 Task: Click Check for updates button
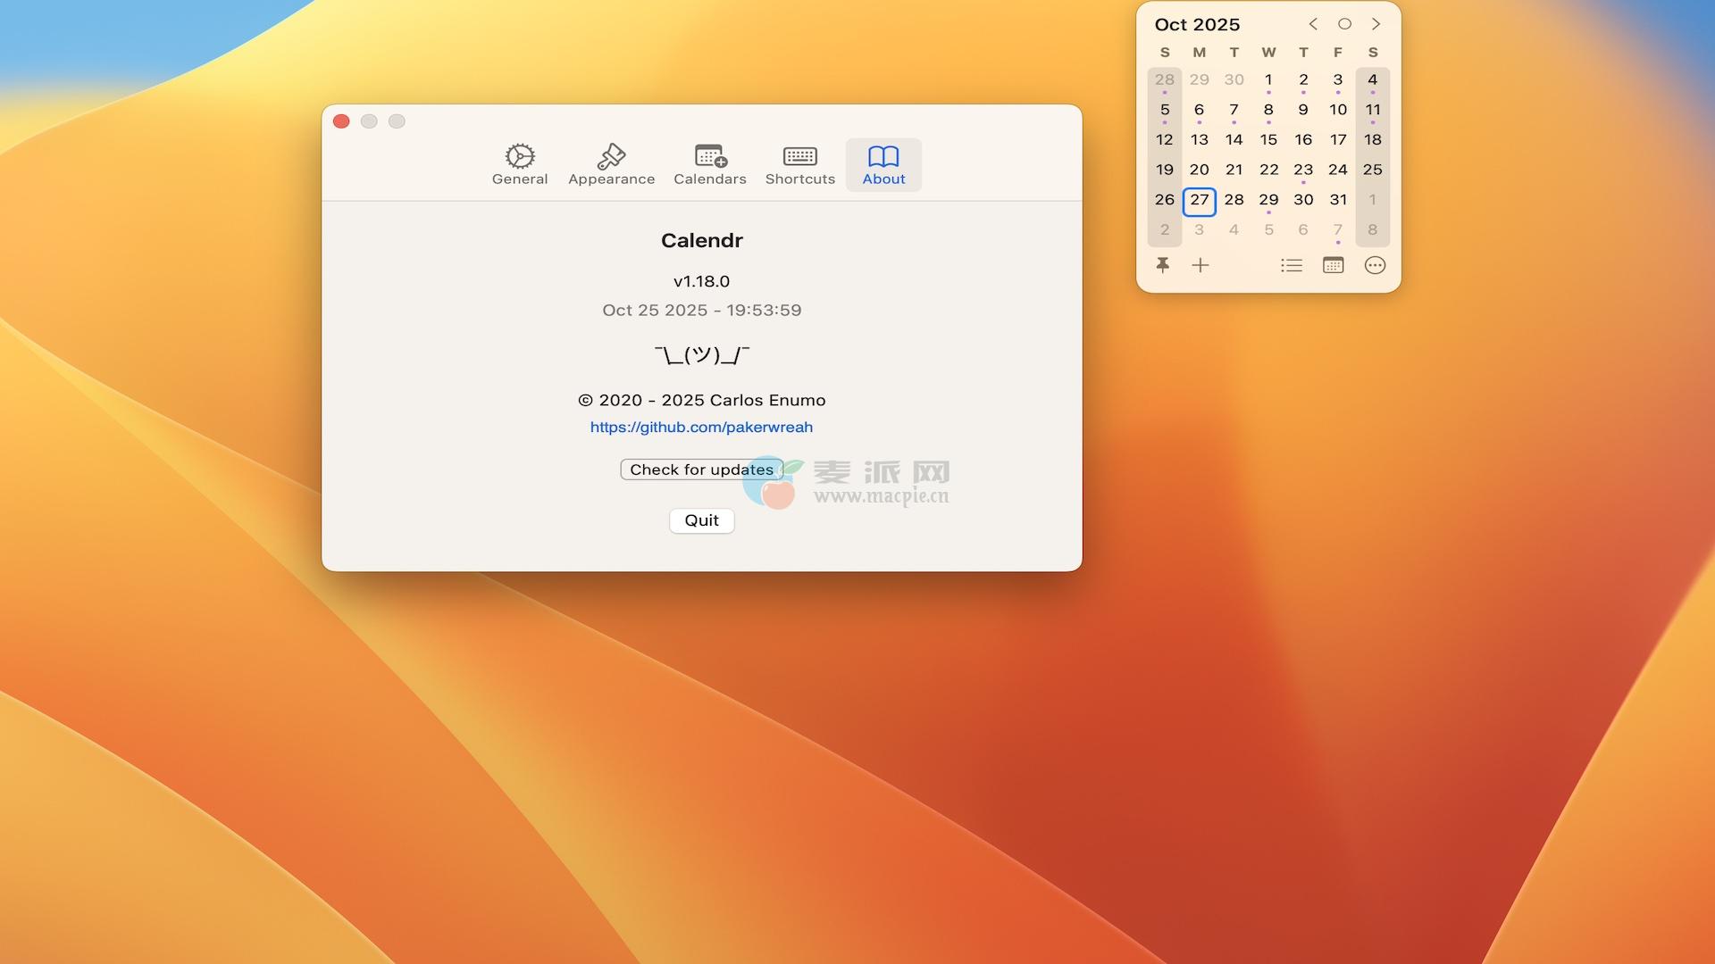coord(701,470)
